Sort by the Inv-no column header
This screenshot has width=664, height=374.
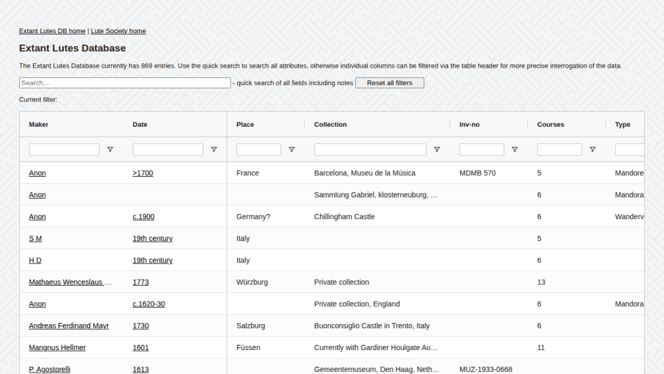(469, 124)
